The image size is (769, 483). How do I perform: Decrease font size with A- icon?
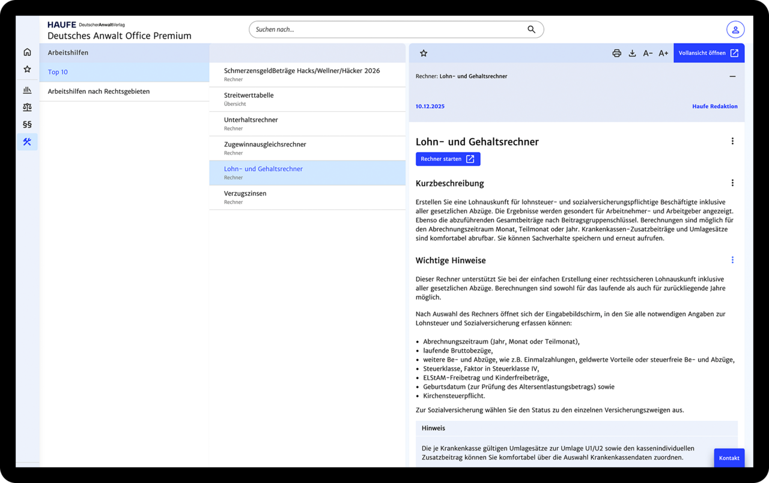(648, 53)
